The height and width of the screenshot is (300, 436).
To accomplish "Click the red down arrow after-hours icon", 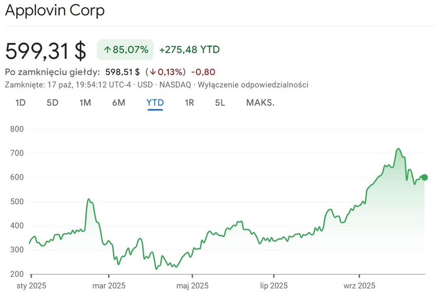I will 153,72.
